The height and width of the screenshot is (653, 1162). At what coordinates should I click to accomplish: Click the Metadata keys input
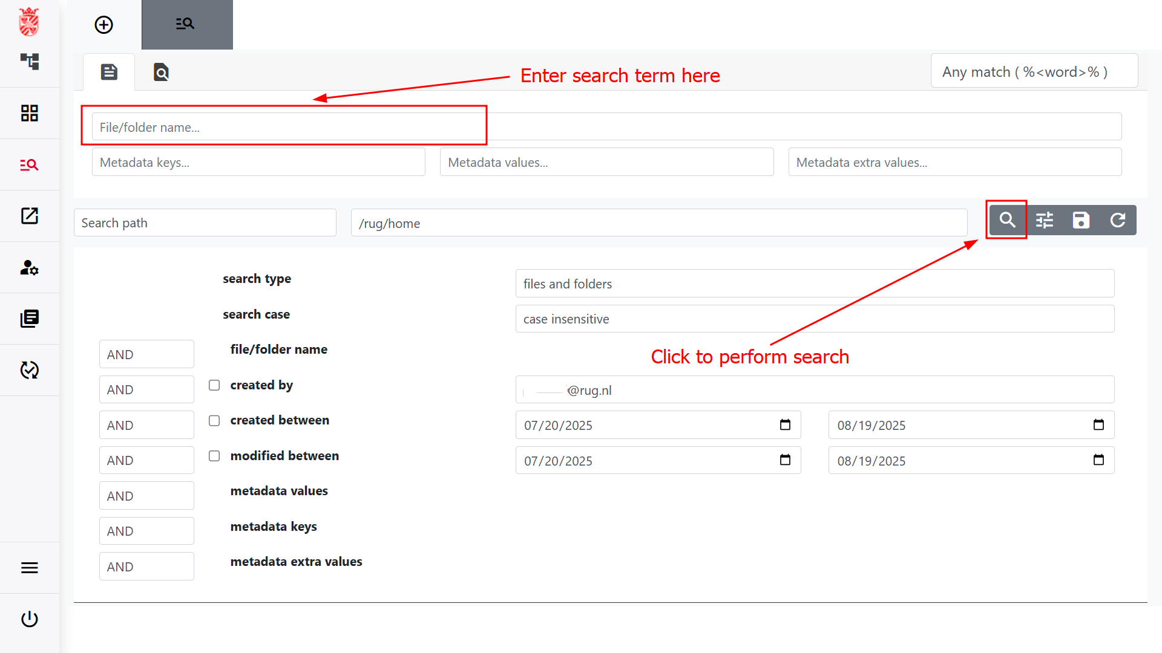pyautogui.click(x=258, y=162)
